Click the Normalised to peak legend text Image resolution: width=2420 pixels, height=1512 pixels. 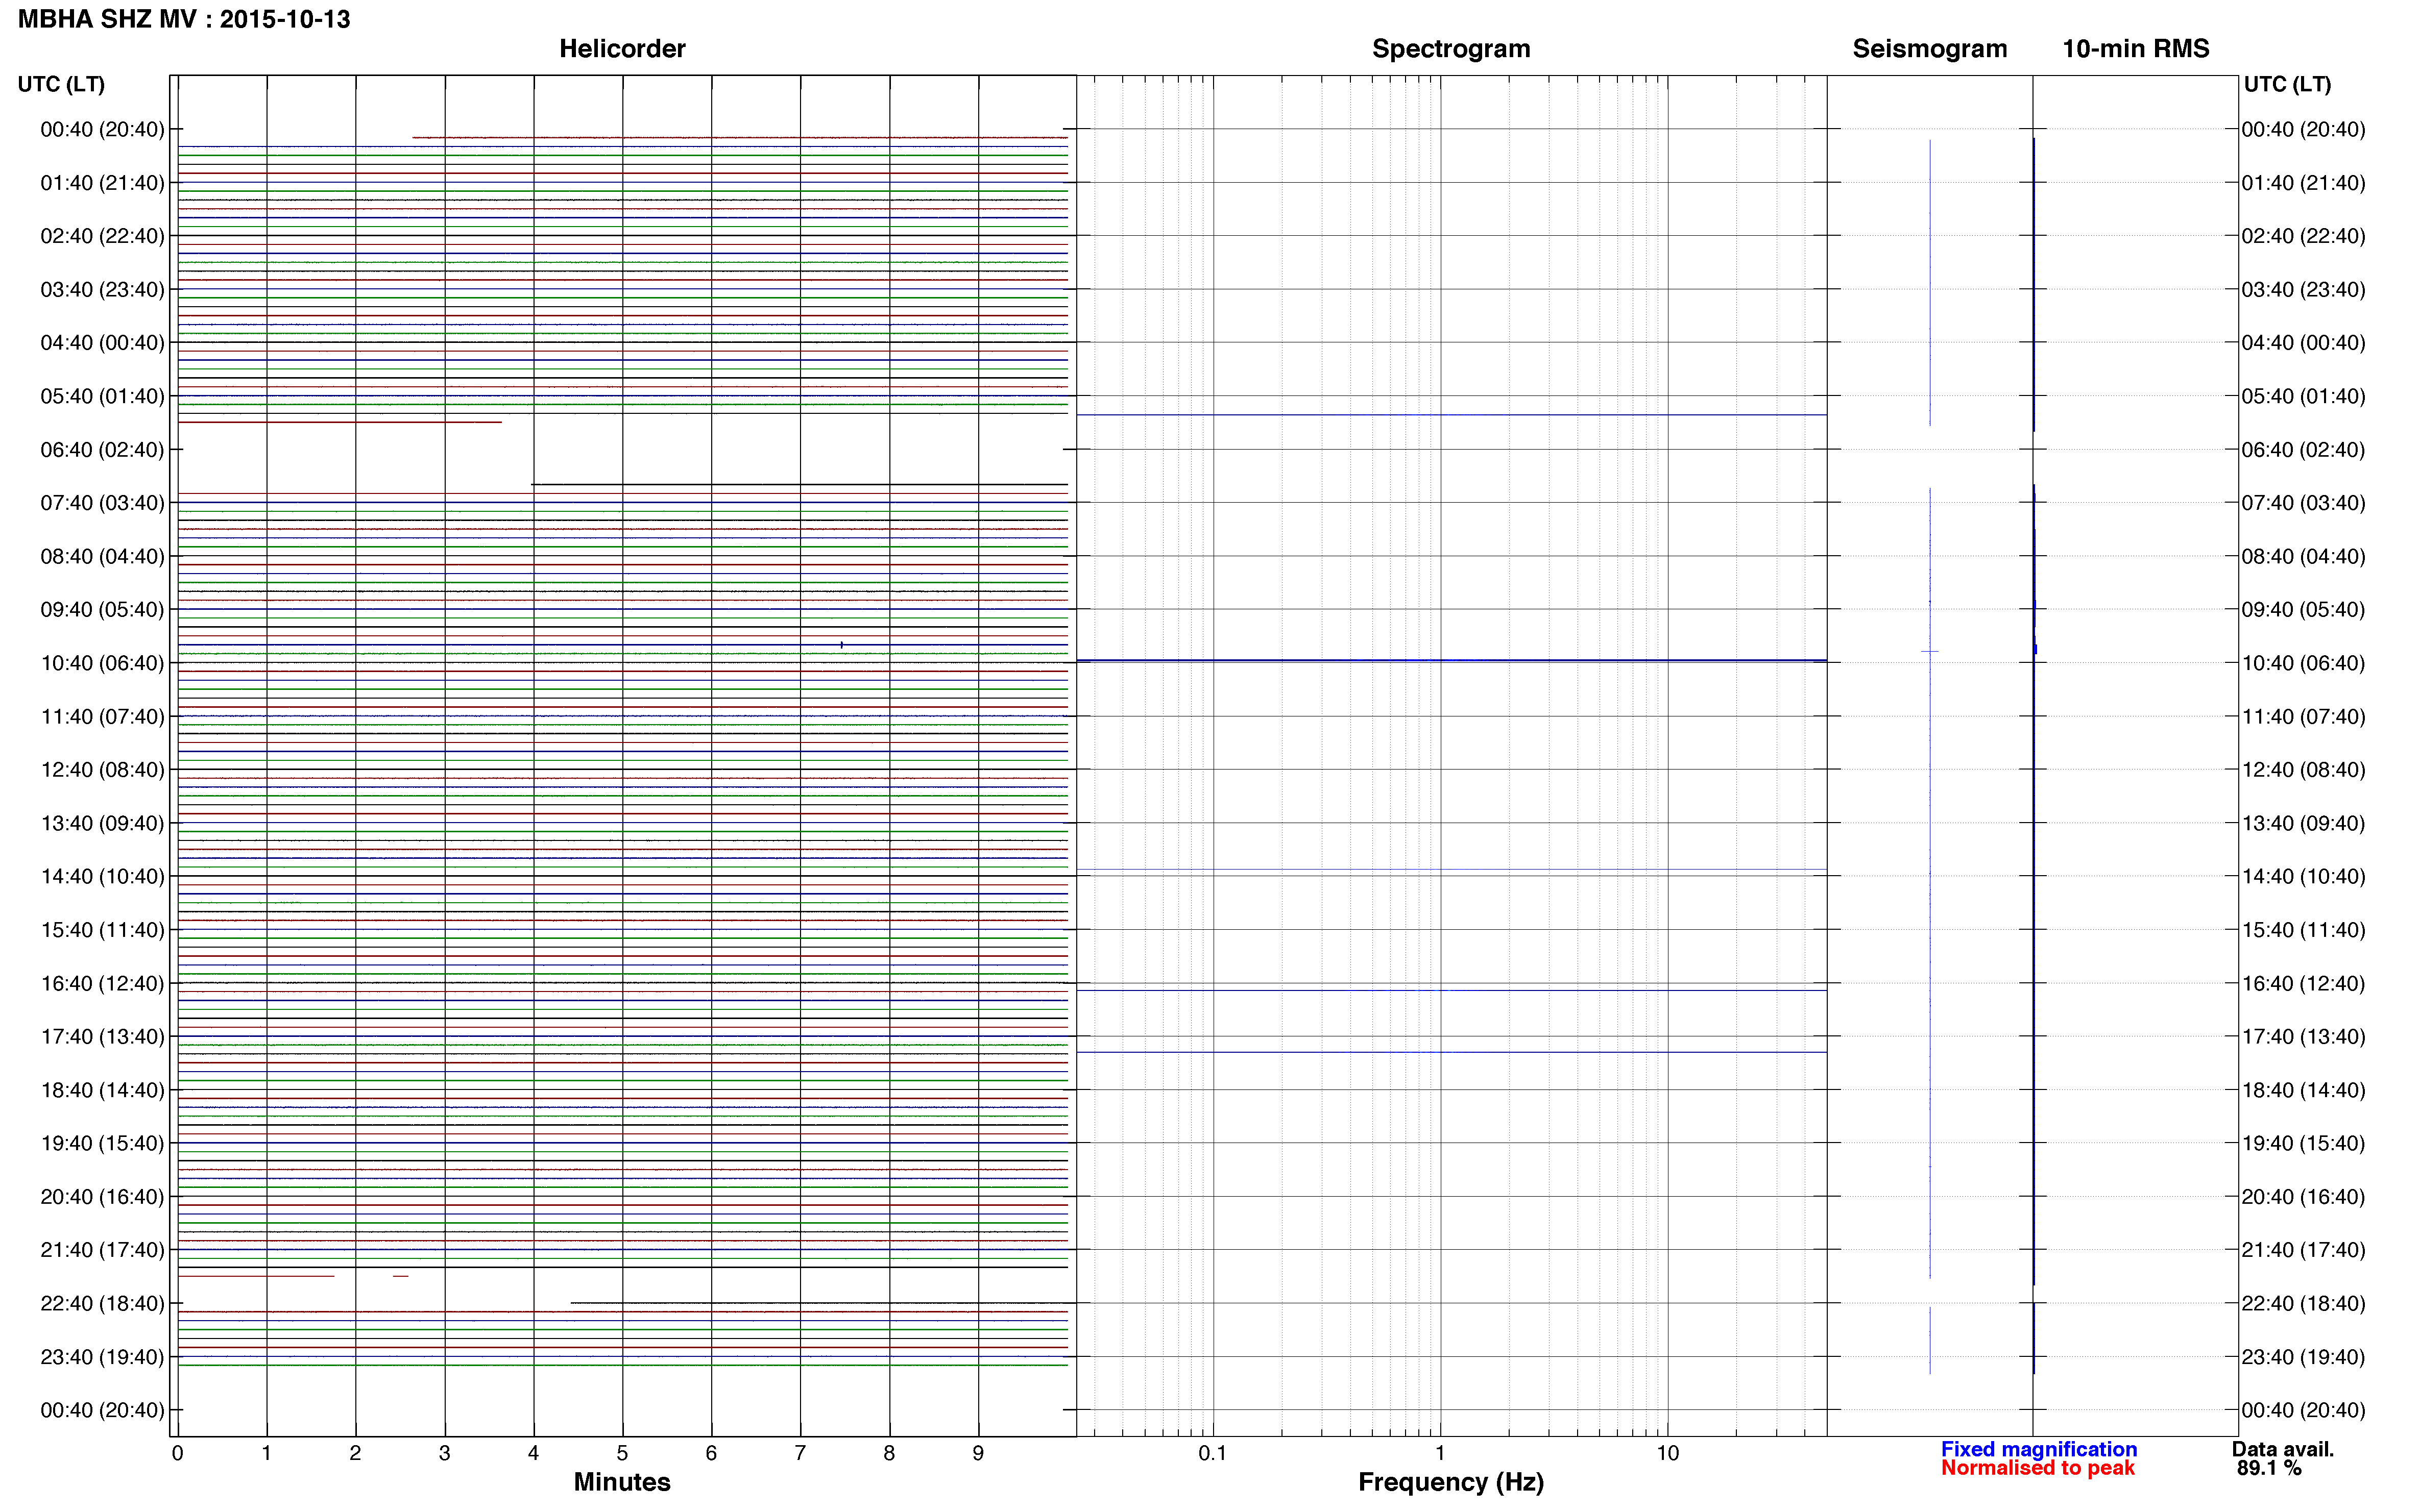point(2038,1468)
